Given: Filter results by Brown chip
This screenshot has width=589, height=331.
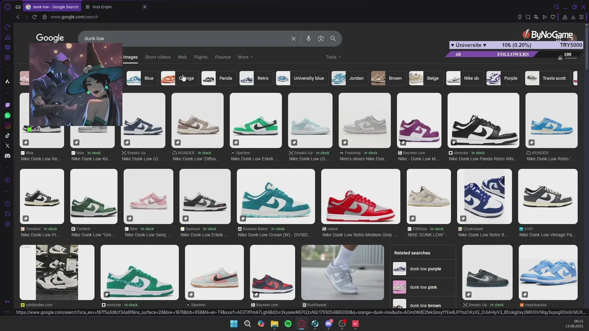Looking at the screenshot, I should [388, 78].
